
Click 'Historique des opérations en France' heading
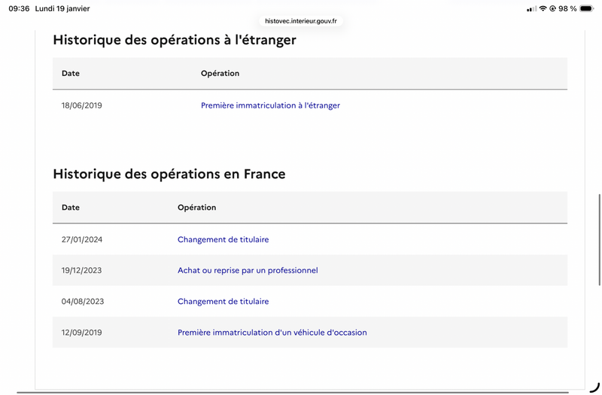(x=169, y=174)
